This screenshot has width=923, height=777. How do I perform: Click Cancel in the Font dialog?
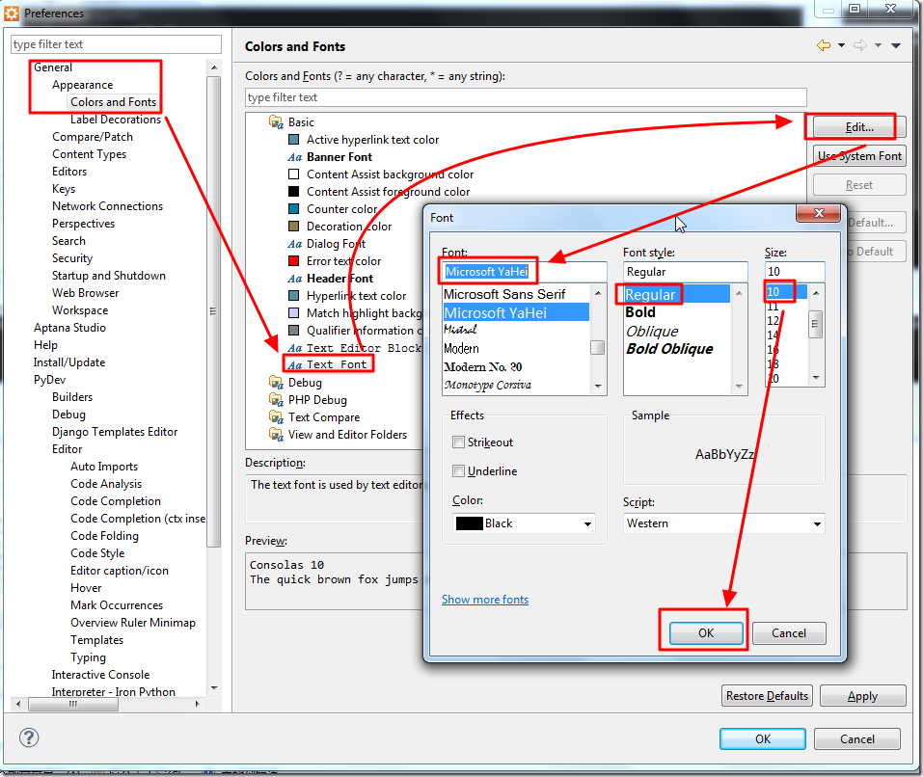click(x=789, y=633)
